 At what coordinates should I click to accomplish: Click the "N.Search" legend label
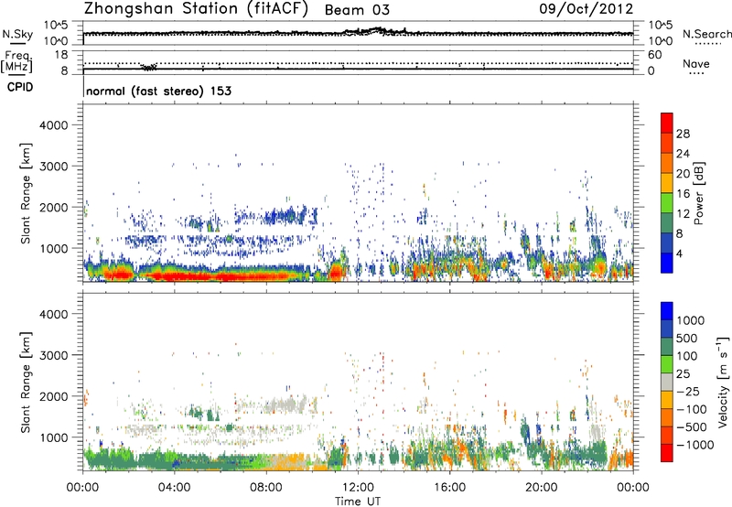[706, 34]
